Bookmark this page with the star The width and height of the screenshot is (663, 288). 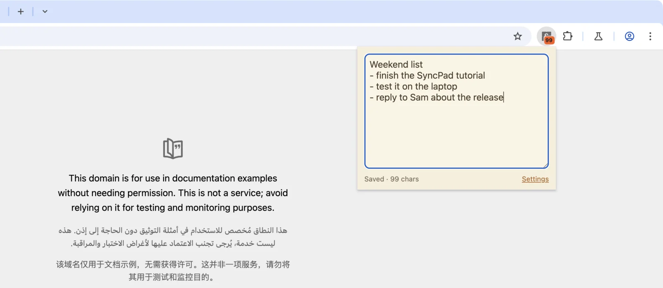point(518,36)
